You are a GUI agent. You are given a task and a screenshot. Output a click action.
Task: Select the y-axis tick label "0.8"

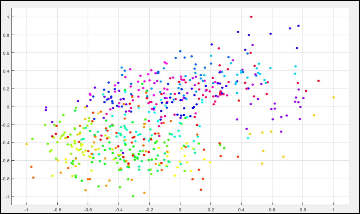click(x=11, y=35)
